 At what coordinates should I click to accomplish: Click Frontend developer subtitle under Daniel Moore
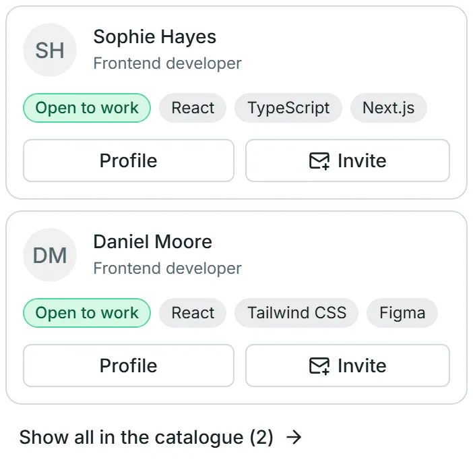[167, 268]
